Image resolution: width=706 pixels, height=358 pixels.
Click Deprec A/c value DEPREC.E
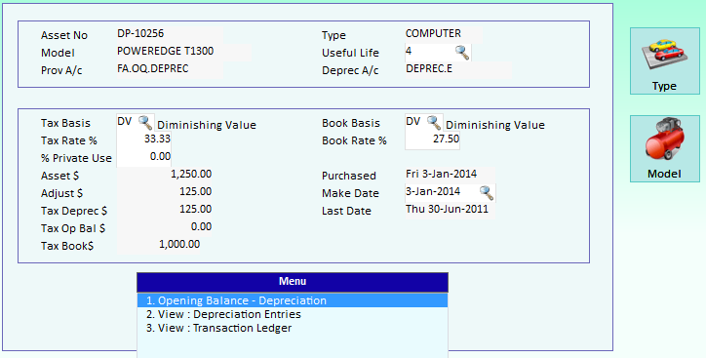[x=429, y=69]
